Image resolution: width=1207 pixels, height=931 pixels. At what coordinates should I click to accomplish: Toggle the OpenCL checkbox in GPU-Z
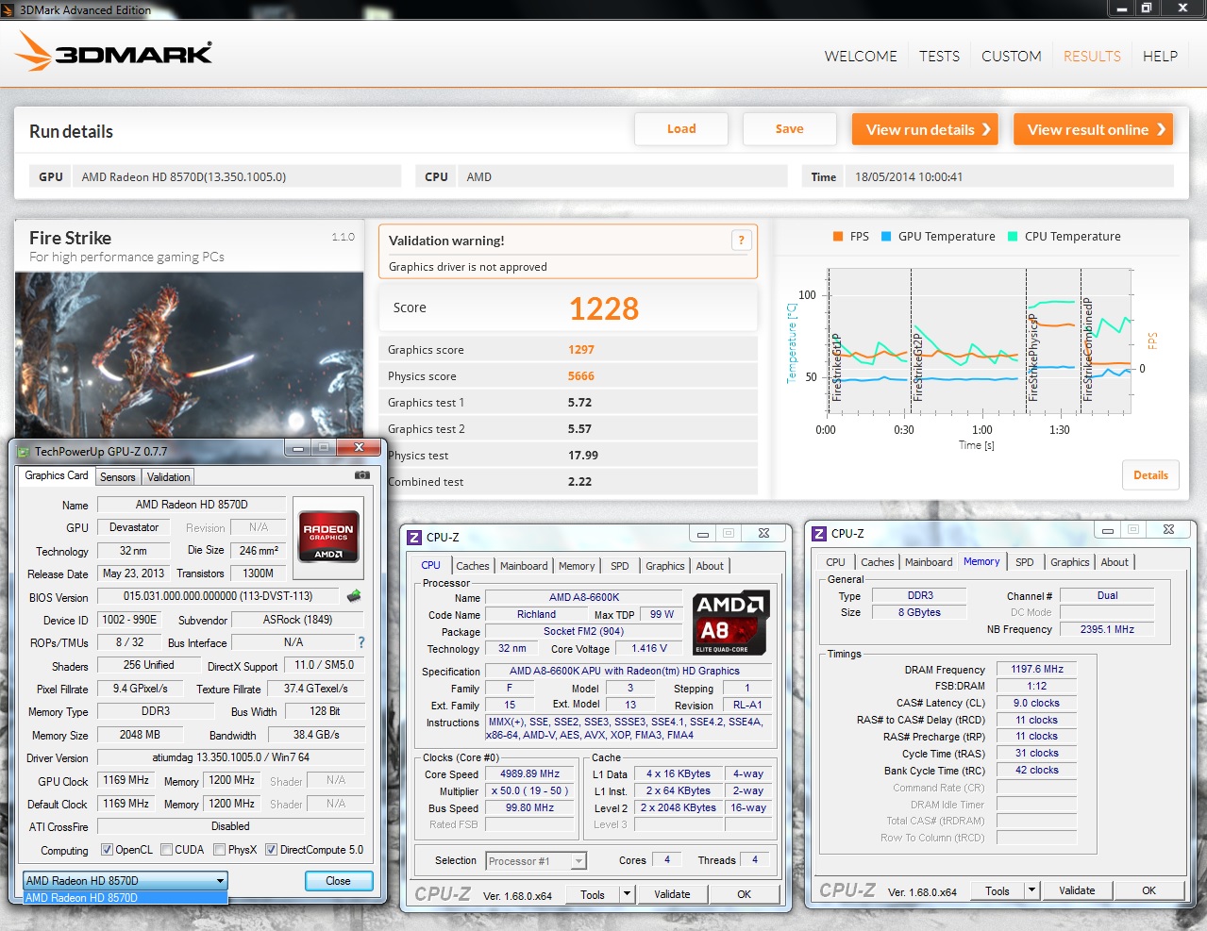tap(107, 850)
